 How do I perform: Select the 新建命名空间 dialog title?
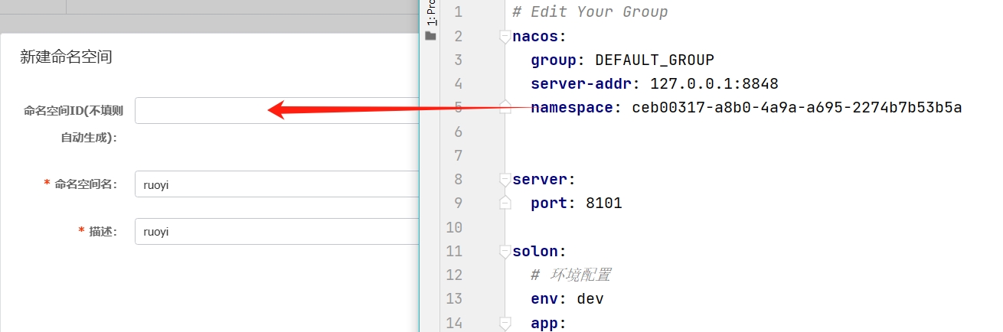click(x=66, y=57)
